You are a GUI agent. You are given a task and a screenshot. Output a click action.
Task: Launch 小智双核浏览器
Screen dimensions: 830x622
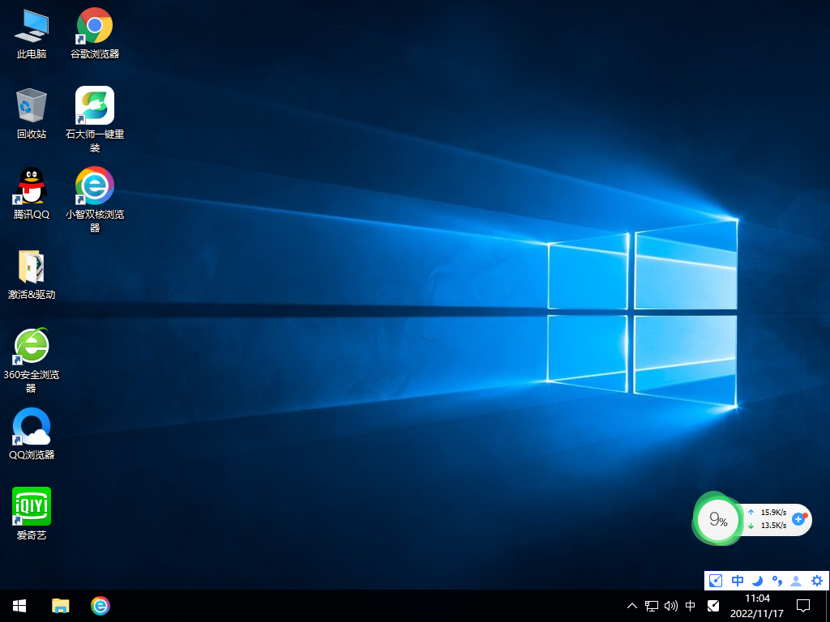click(x=94, y=185)
